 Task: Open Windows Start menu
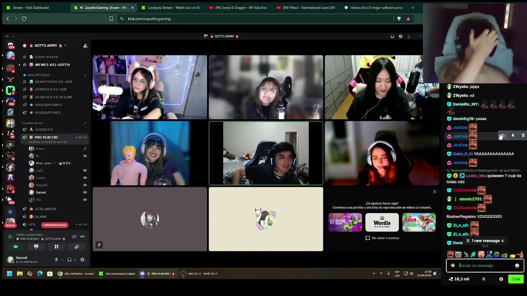coord(9,274)
